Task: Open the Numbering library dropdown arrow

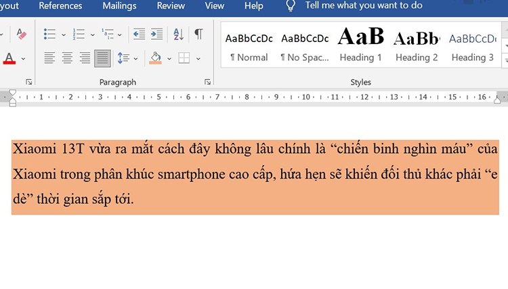Action: pos(93,35)
